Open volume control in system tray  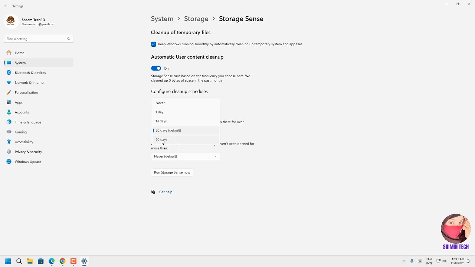coord(444,261)
